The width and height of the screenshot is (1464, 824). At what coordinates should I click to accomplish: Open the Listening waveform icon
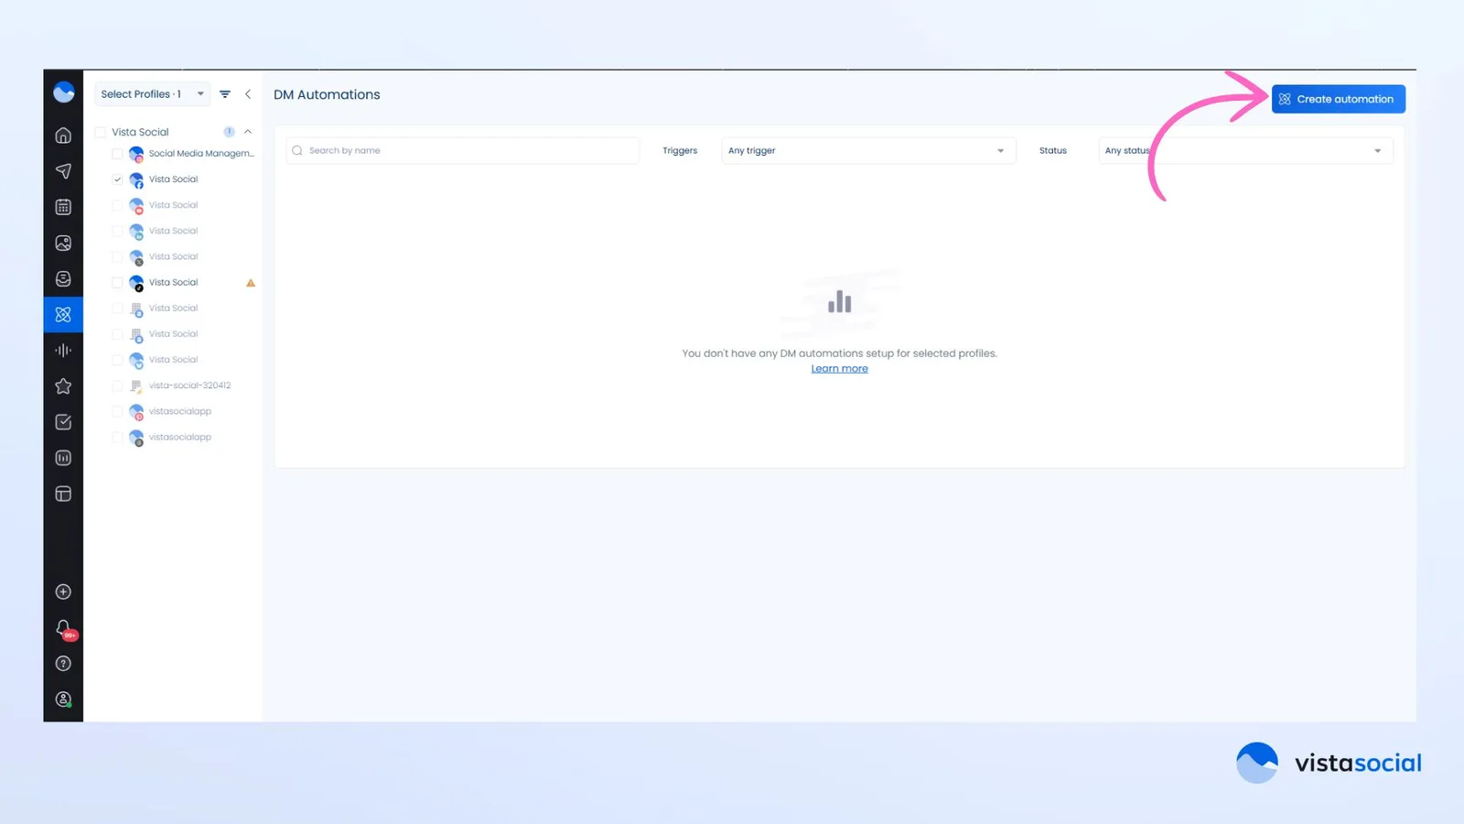(x=63, y=350)
